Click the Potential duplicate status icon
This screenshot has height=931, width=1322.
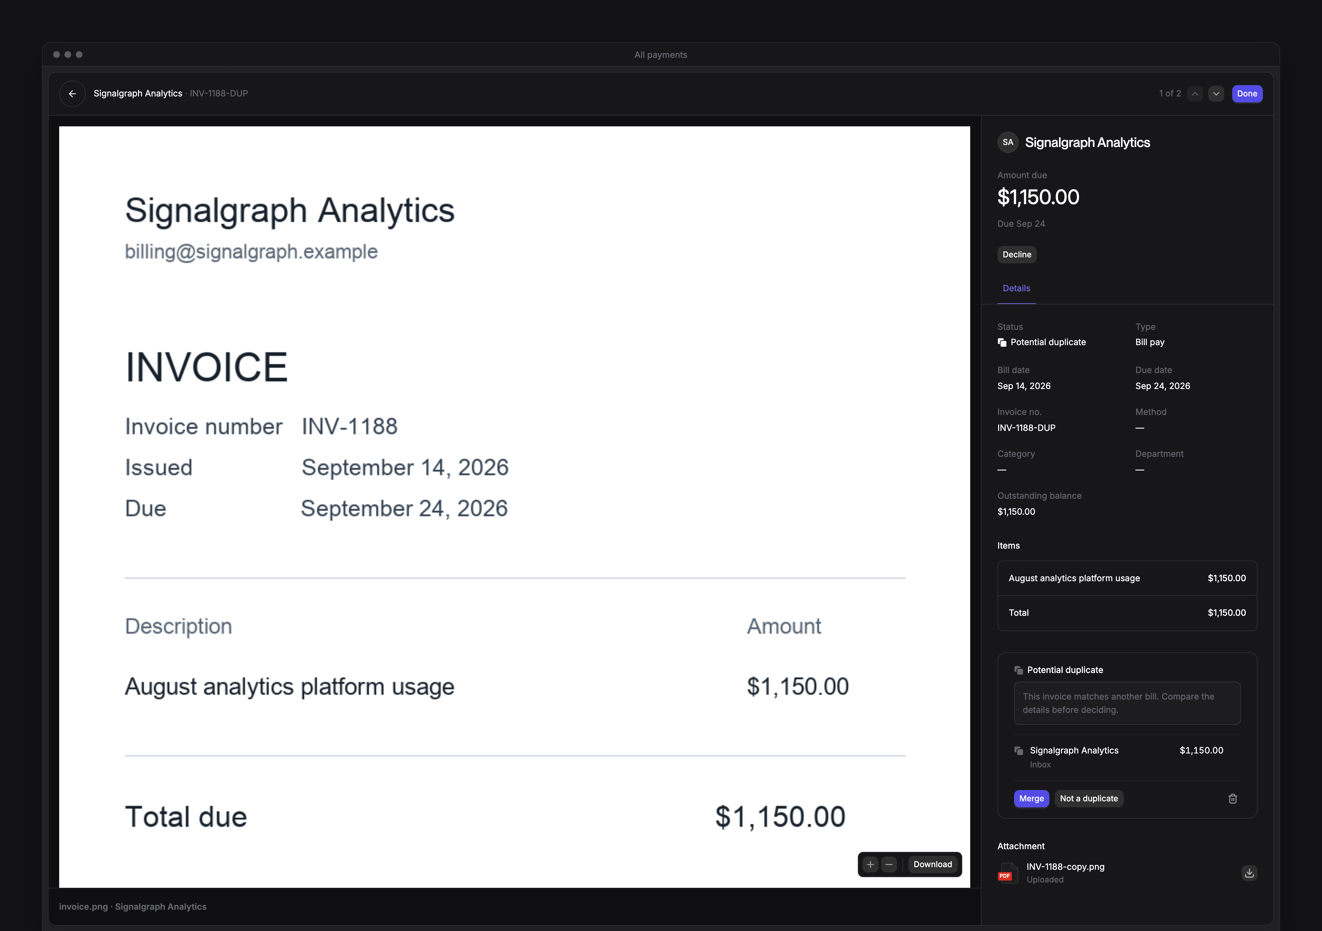pyautogui.click(x=1002, y=342)
